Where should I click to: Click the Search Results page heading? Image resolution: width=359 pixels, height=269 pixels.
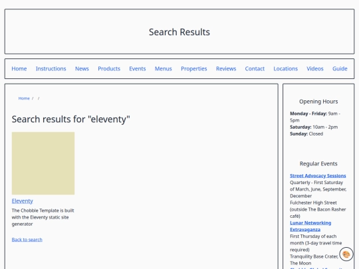point(179,32)
